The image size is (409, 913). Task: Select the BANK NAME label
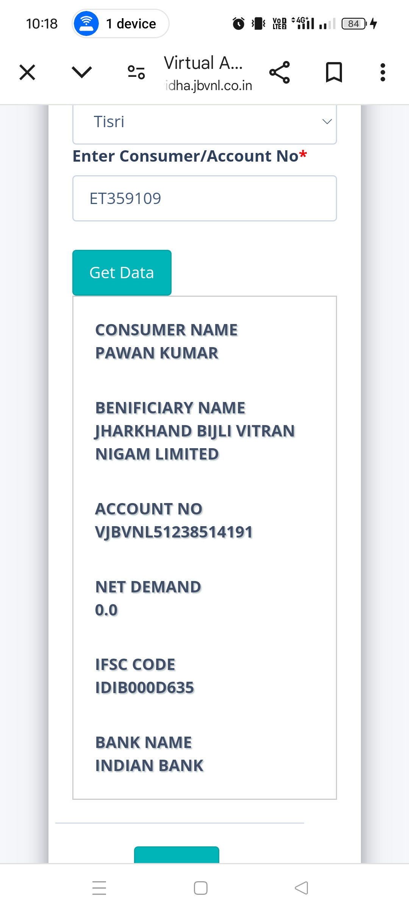tap(144, 743)
